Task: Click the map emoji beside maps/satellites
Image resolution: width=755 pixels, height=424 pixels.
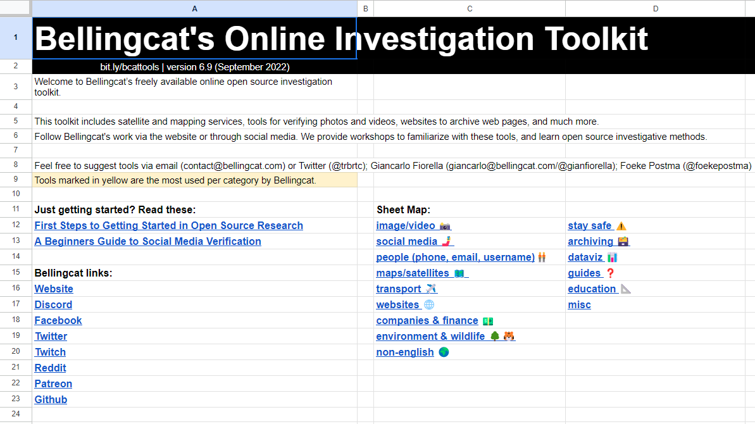Action: pos(459,273)
